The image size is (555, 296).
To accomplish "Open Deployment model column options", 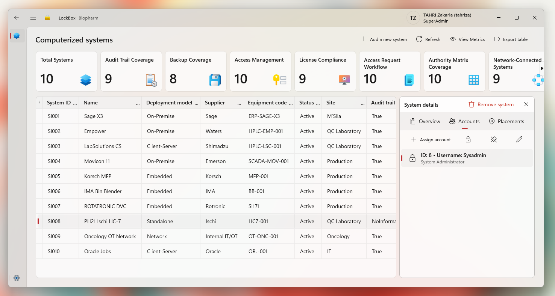I will (x=197, y=103).
